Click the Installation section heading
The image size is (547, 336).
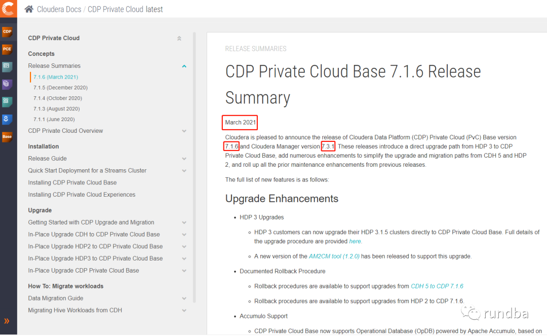pyautogui.click(x=43, y=146)
